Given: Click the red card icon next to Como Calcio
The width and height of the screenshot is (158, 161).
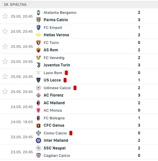Looking at the screenshot, I should (71, 133).
